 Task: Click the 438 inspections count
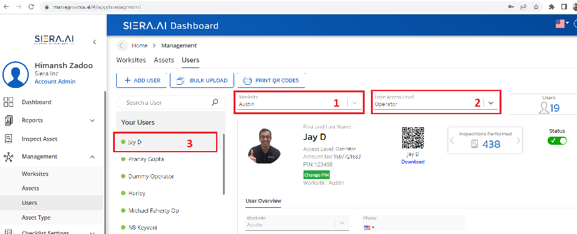point(491,144)
